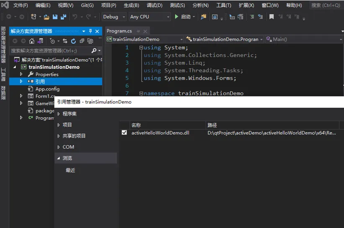
Task: Close the 解决方案资源管理器 panel
Action: (97, 31)
